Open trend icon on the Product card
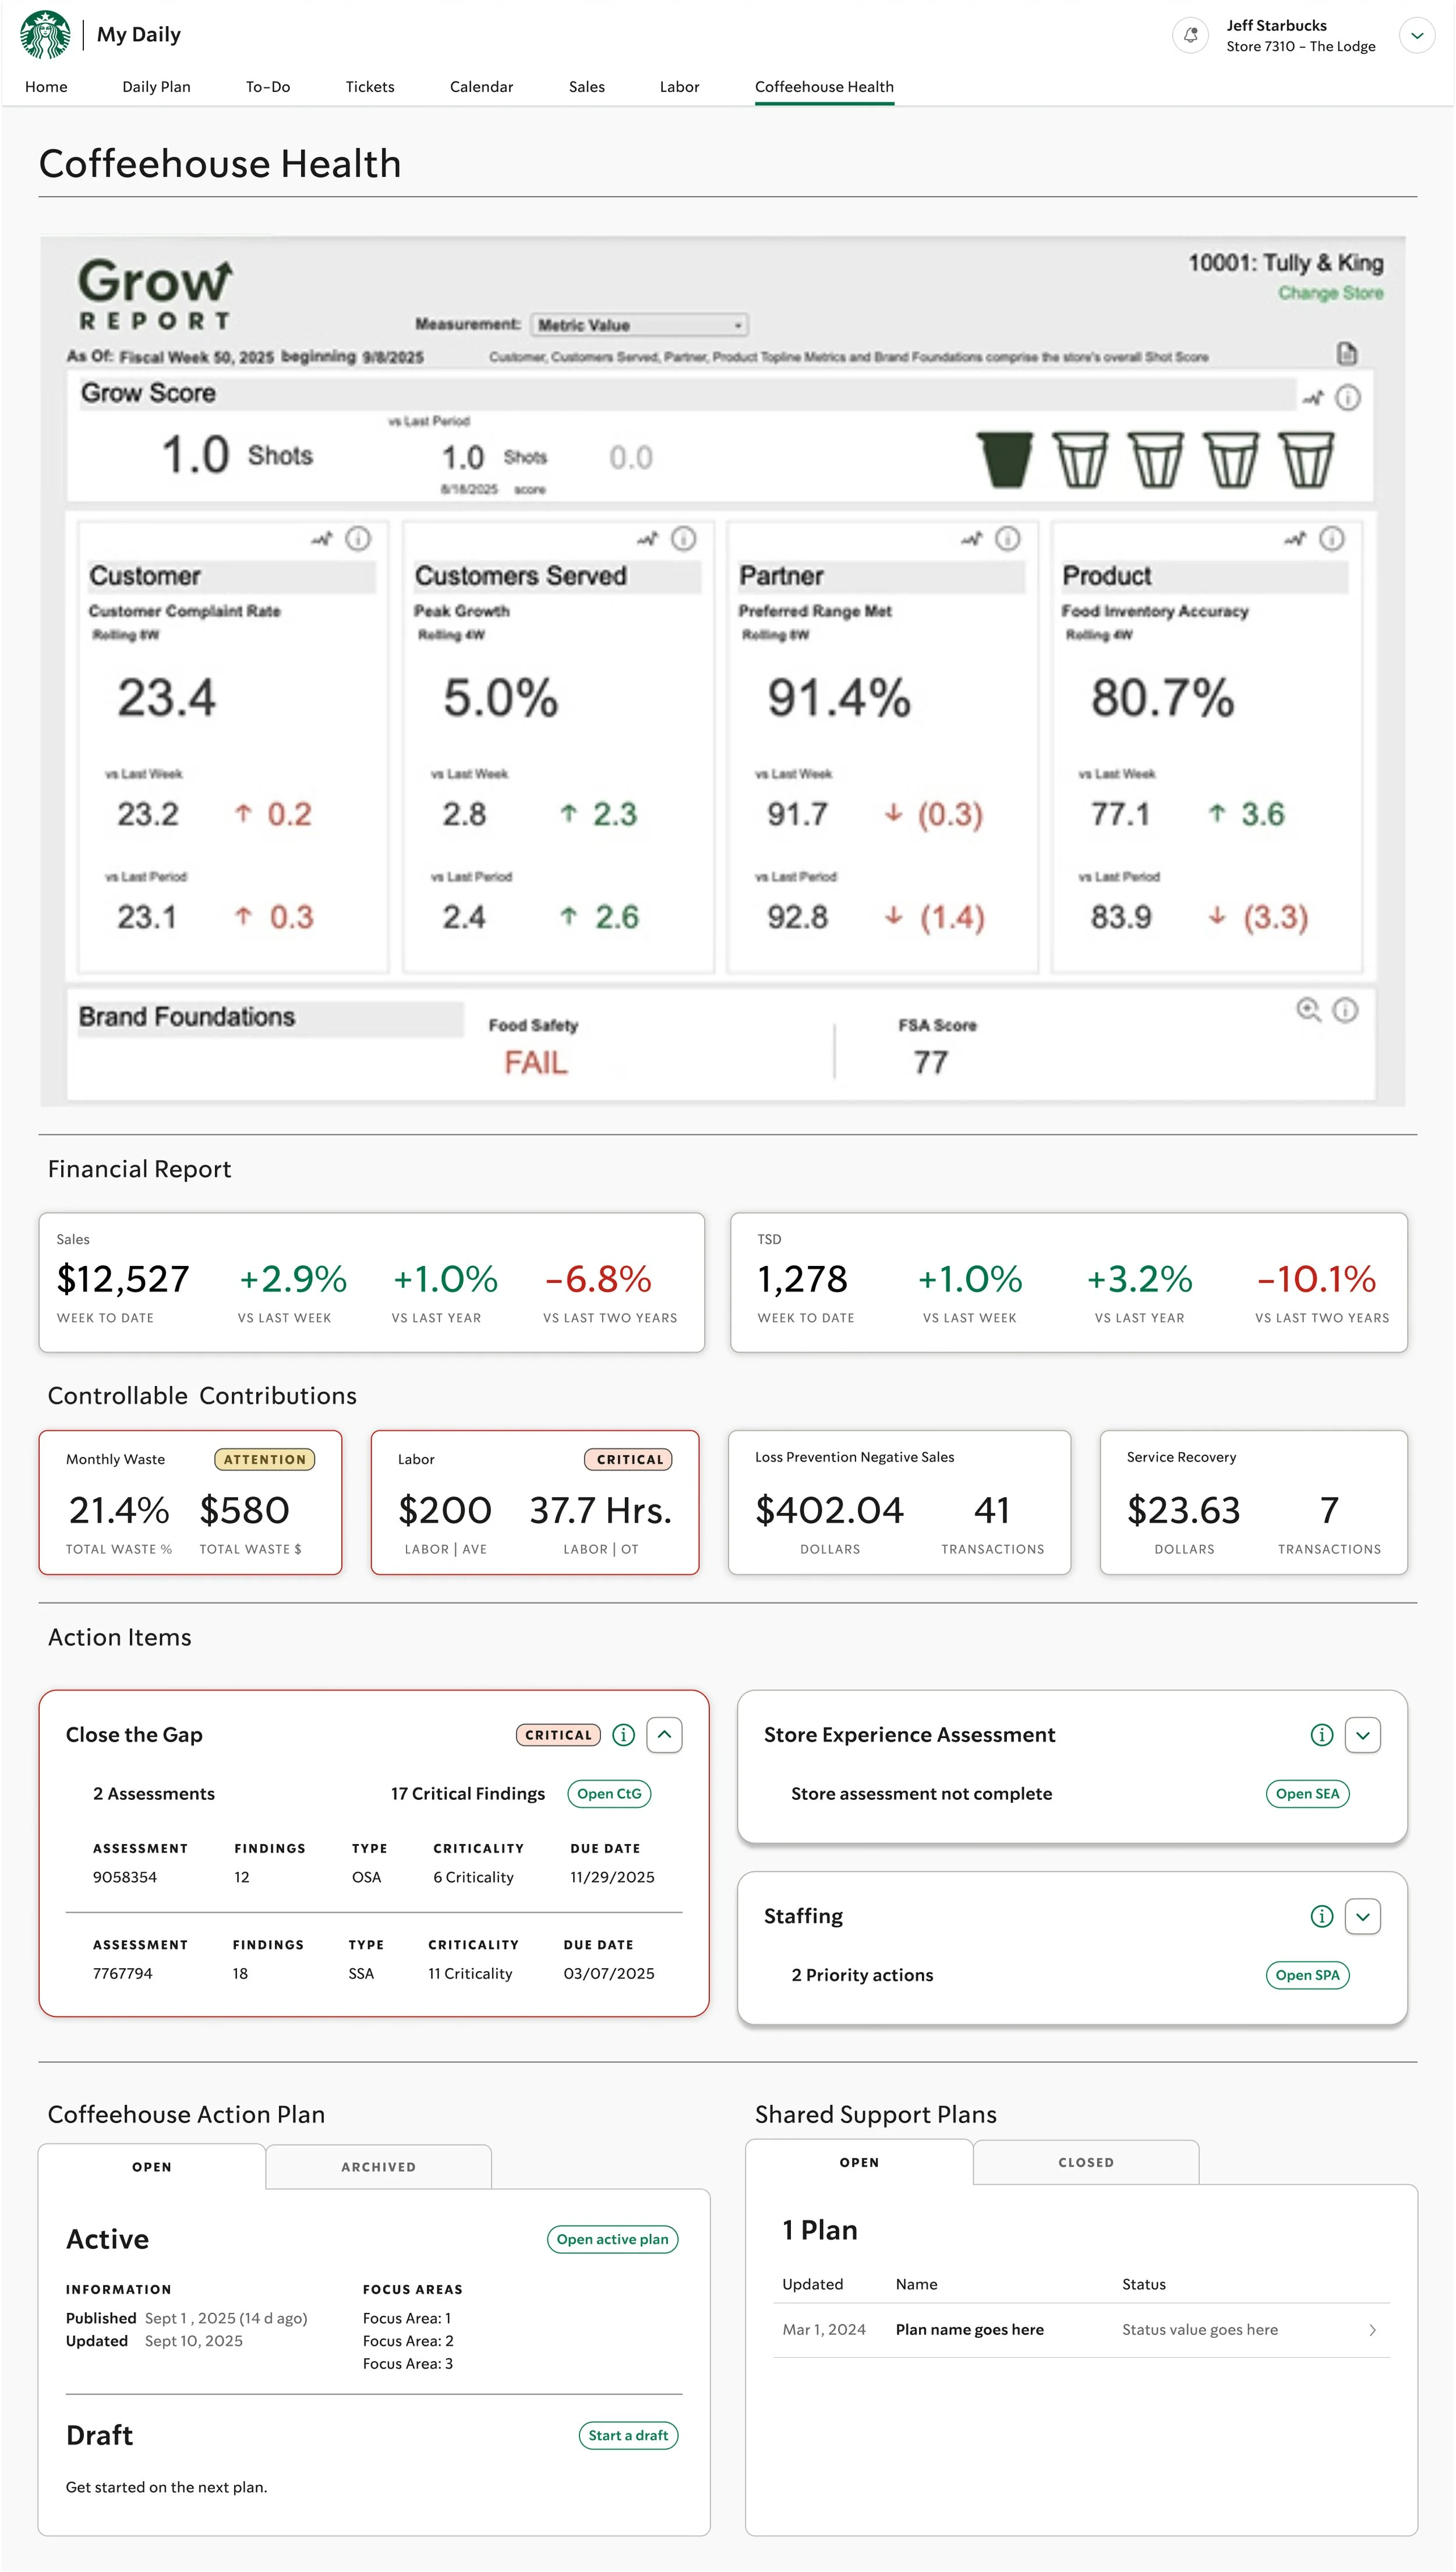Viewport: 1456px width, 2572px height. pyautogui.click(x=1295, y=539)
